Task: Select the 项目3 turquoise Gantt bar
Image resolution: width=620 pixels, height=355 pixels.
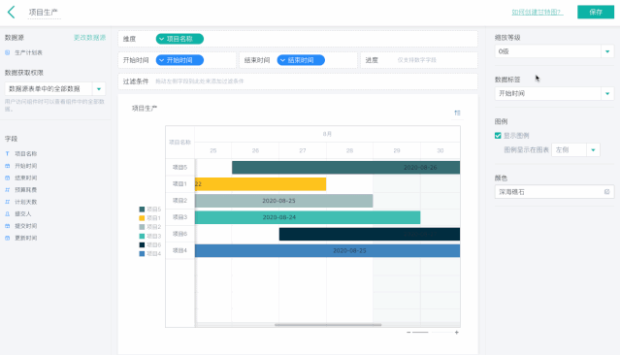Action: pos(308,217)
